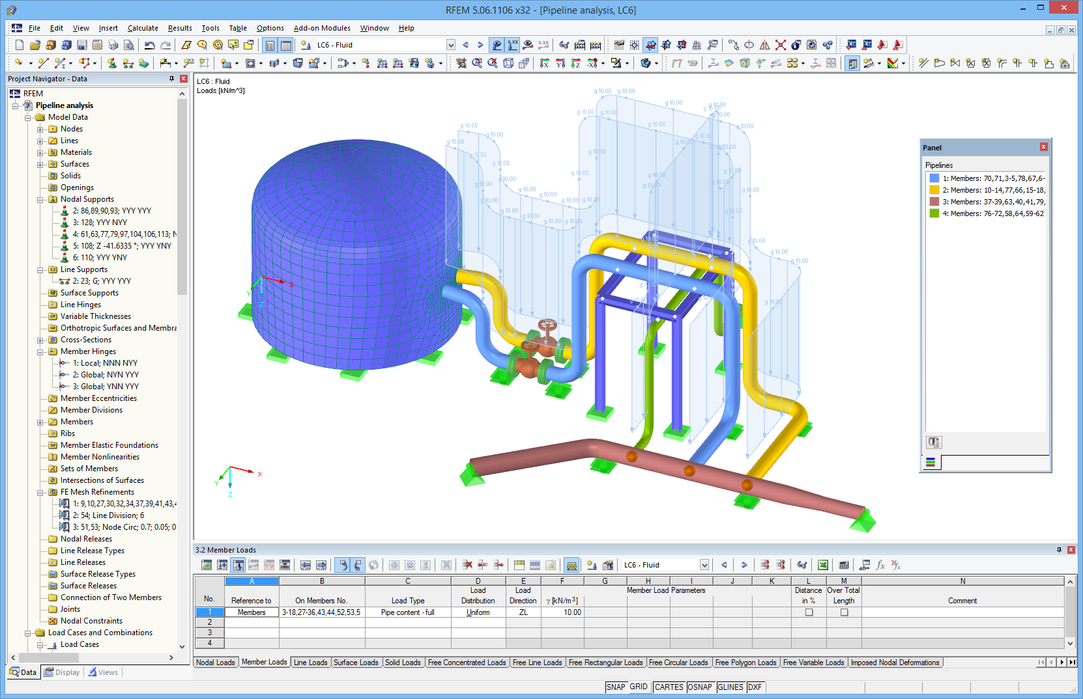This screenshot has height=699, width=1083.
Task: Check the Distance in % checkbox for row 1
Action: 808,612
